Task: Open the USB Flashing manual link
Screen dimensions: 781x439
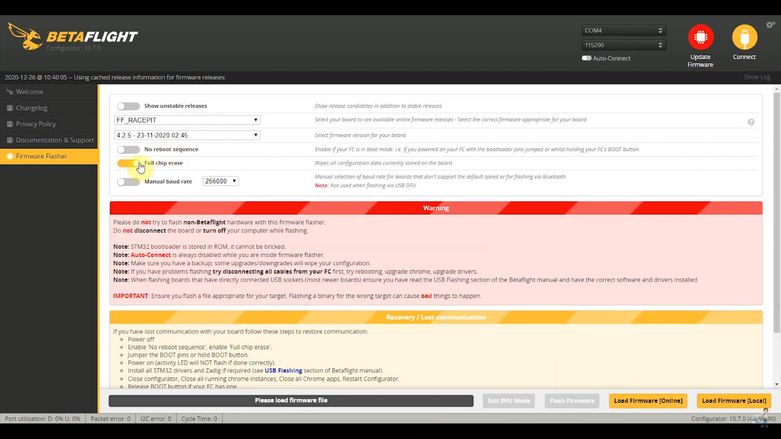Action: pyautogui.click(x=284, y=370)
